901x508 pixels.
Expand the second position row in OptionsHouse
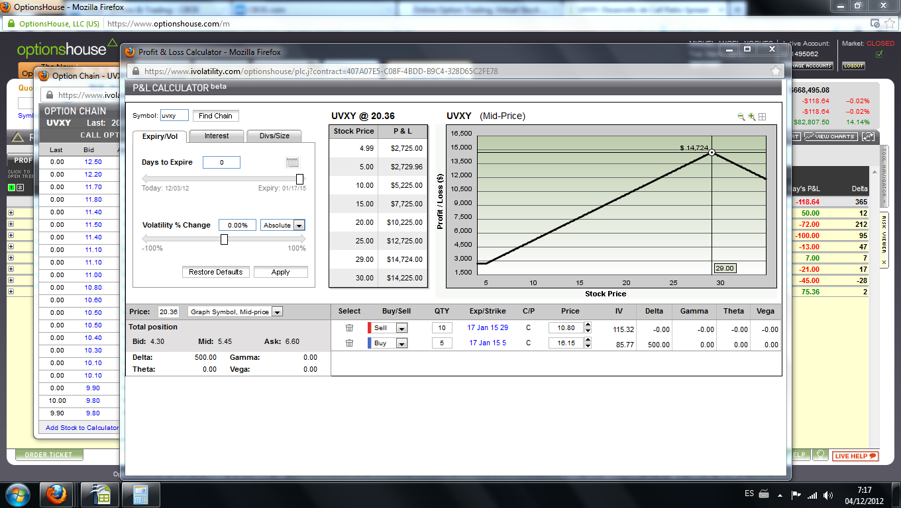(x=11, y=224)
